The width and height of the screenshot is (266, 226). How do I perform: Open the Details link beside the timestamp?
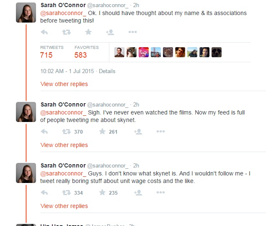coord(107,71)
